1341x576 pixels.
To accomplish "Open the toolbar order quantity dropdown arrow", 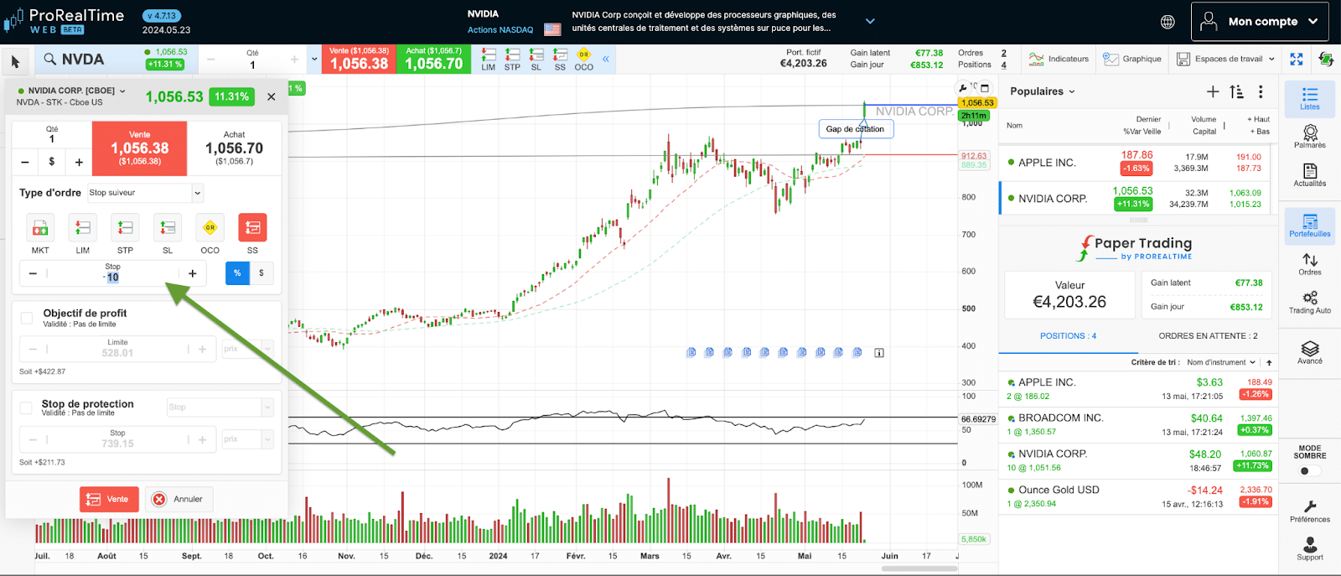I will tap(314, 60).
